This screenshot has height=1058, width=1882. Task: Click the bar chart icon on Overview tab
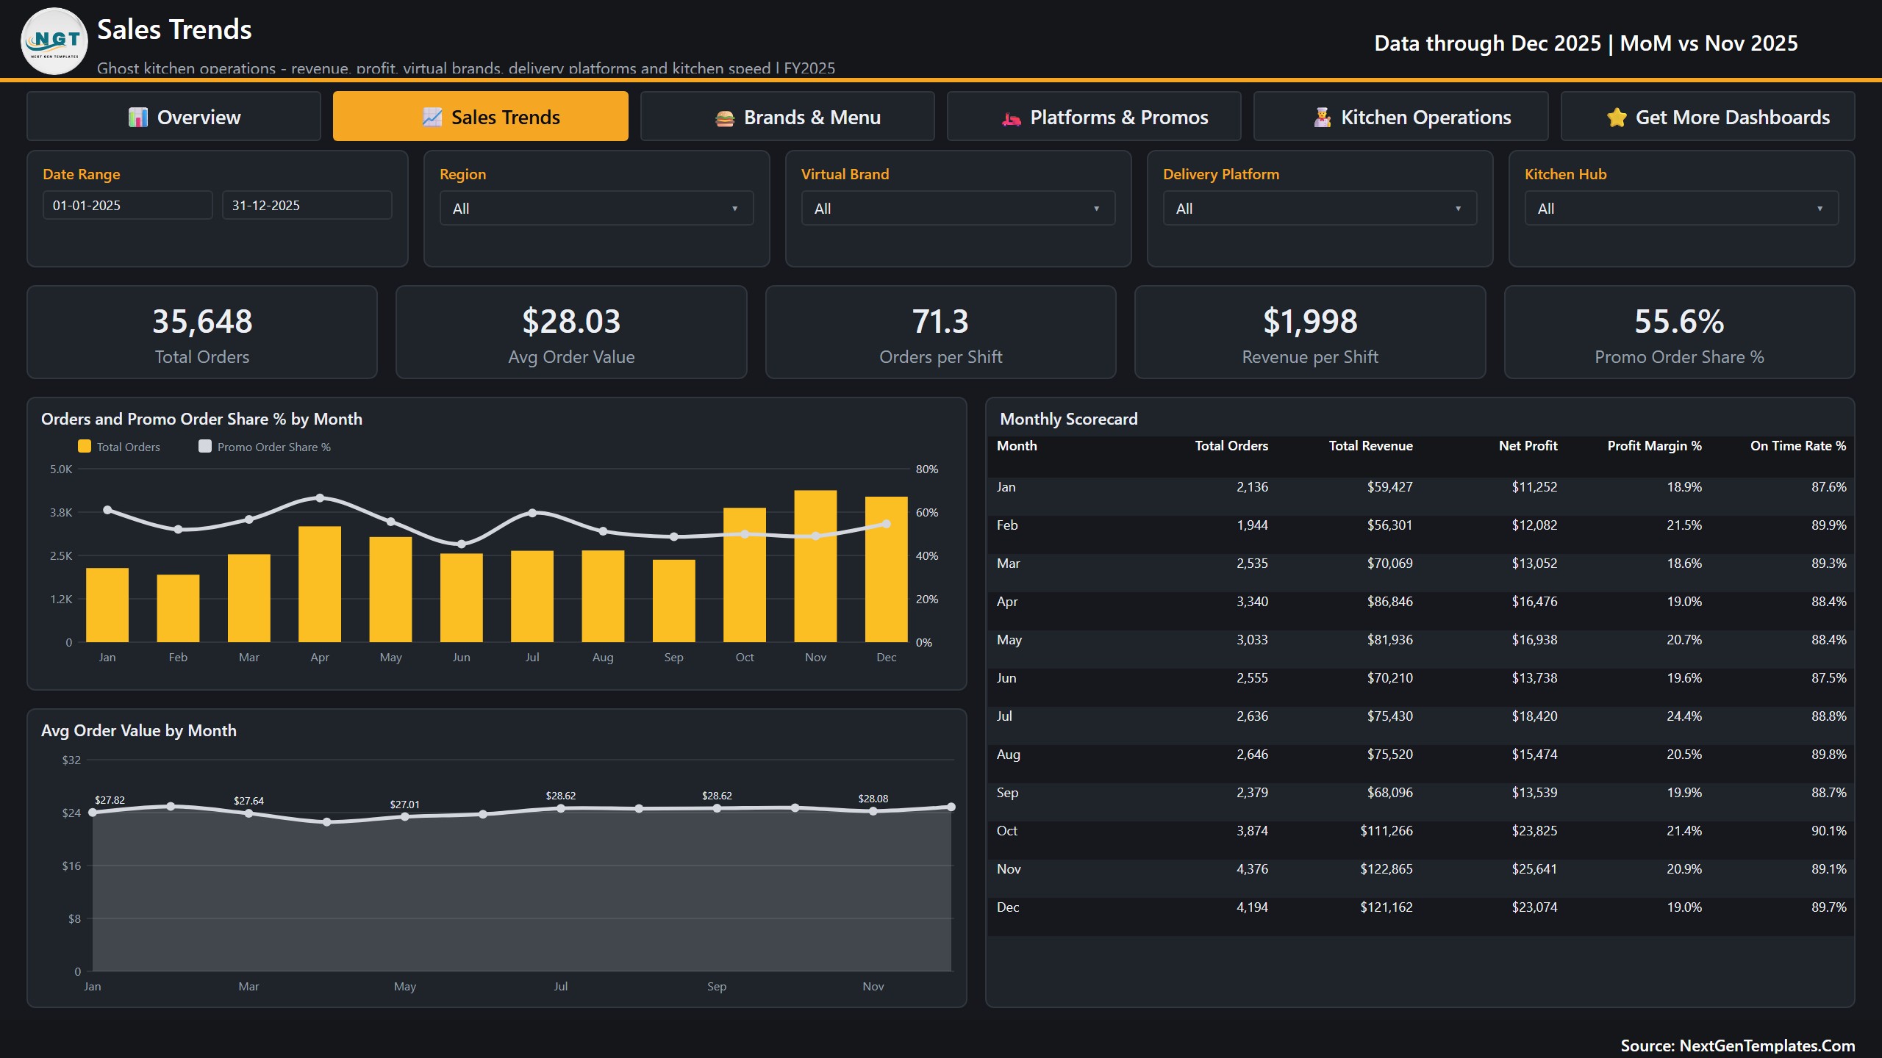point(138,118)
